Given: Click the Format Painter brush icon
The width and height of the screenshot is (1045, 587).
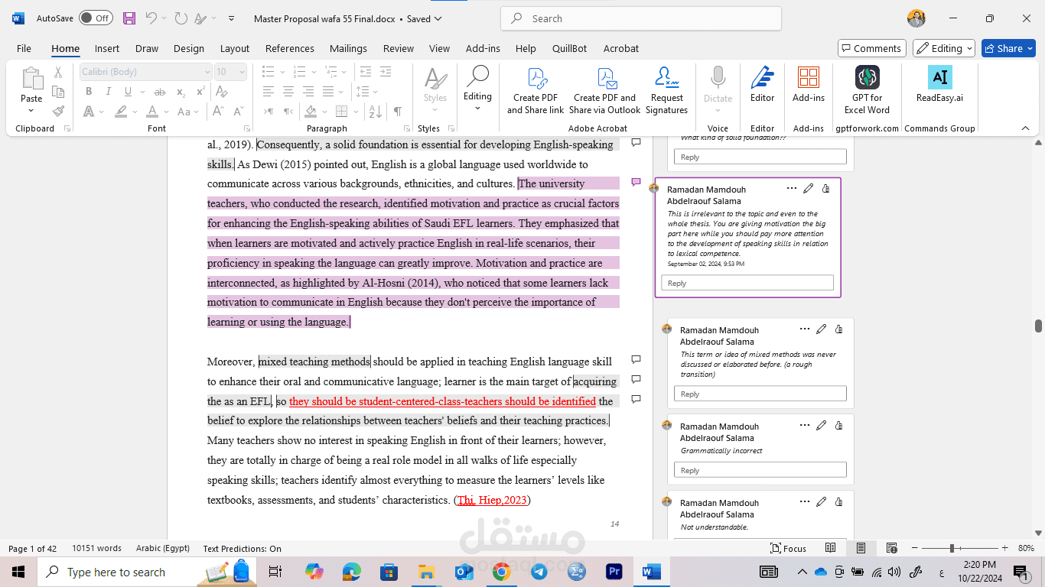Looking at the screenshot, I should pyautogui.click(x=58, y=112).
